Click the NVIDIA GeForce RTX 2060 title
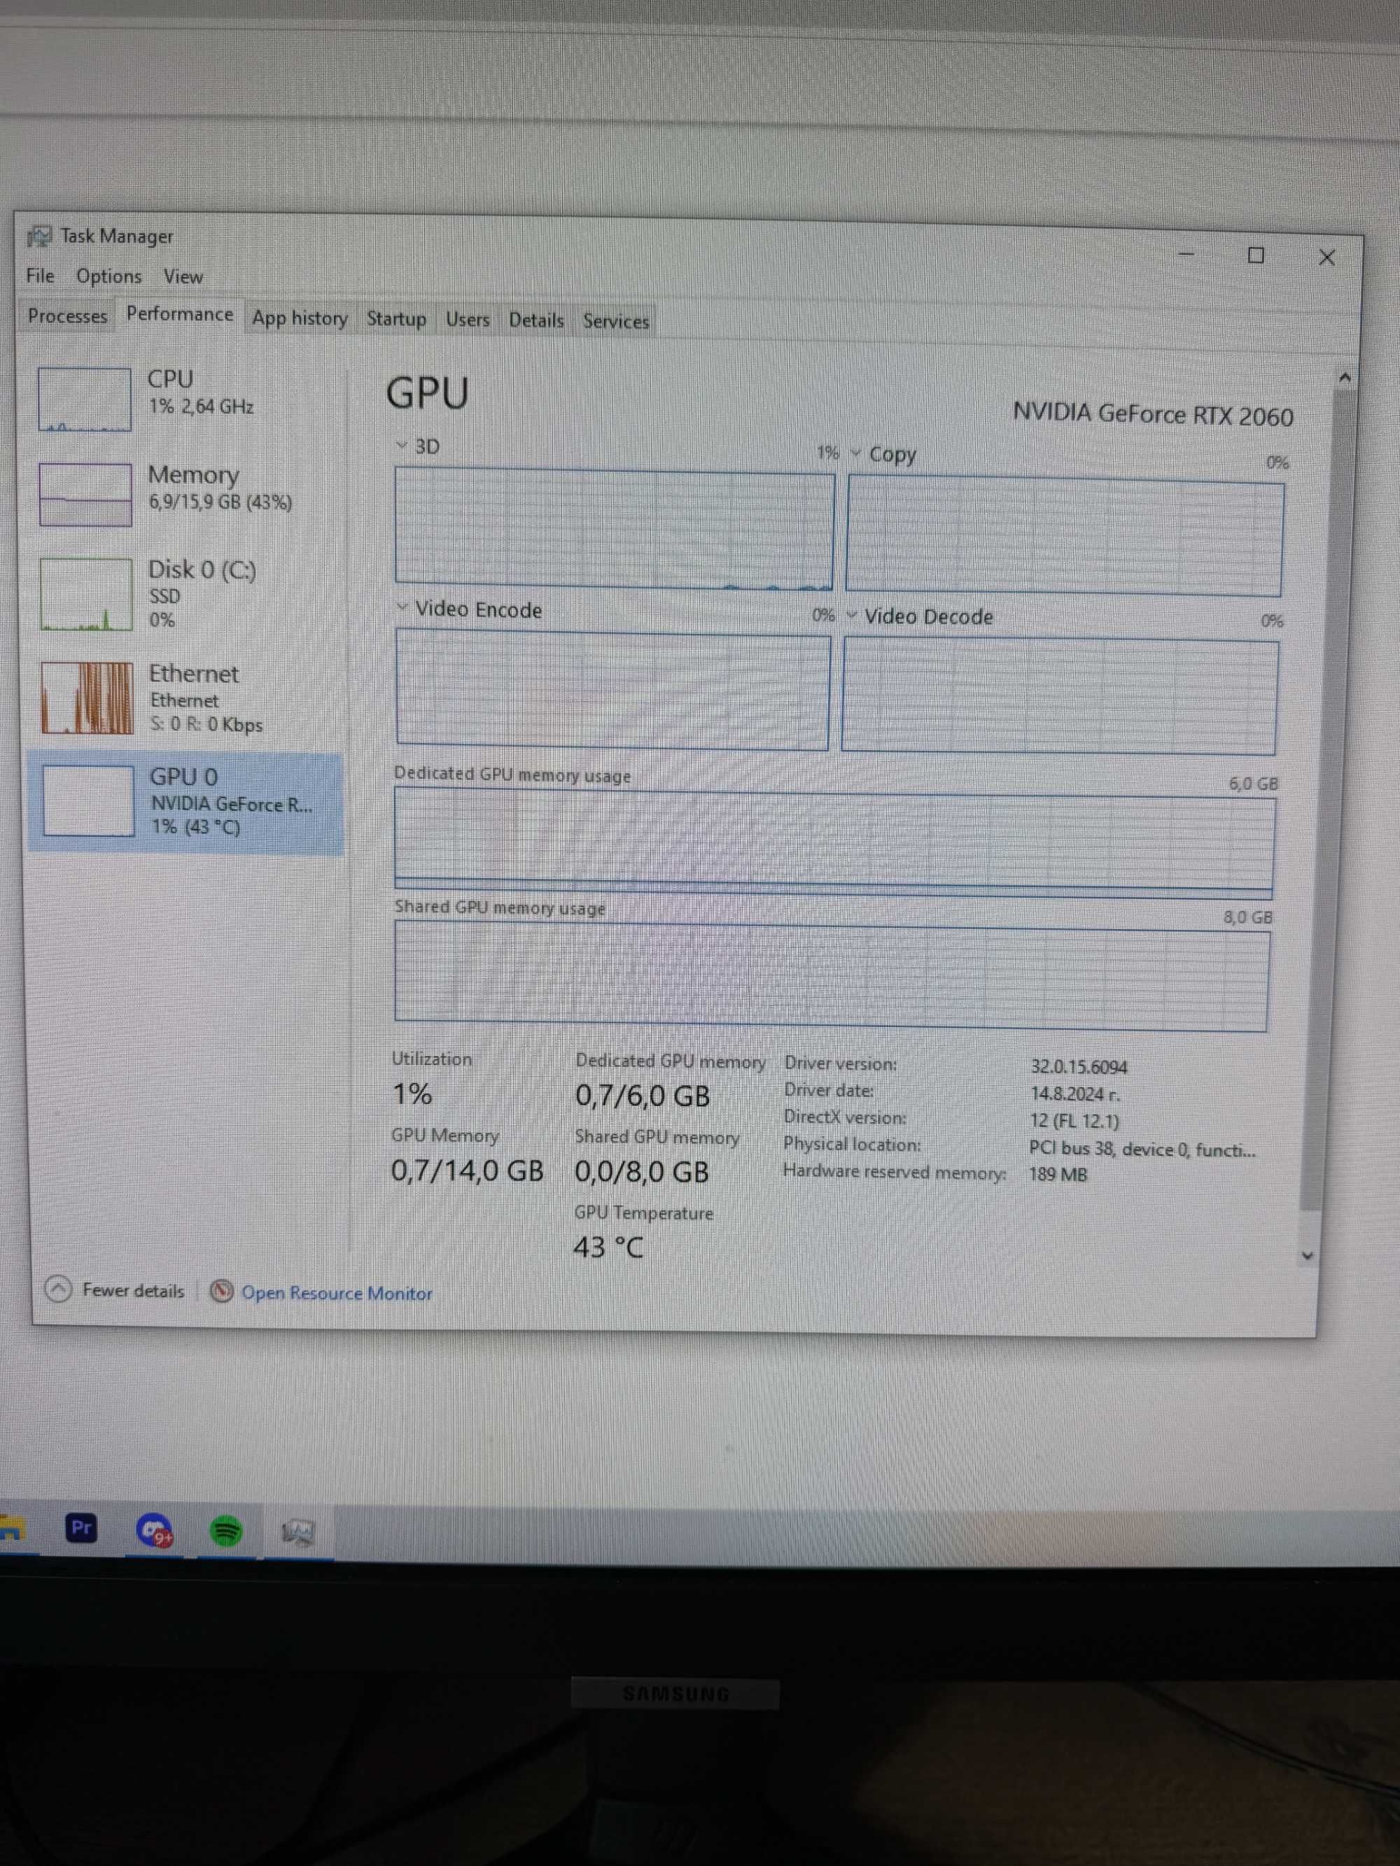Image resolution: width=1400 pixels, height=1866 pixels. point(1153,414)
